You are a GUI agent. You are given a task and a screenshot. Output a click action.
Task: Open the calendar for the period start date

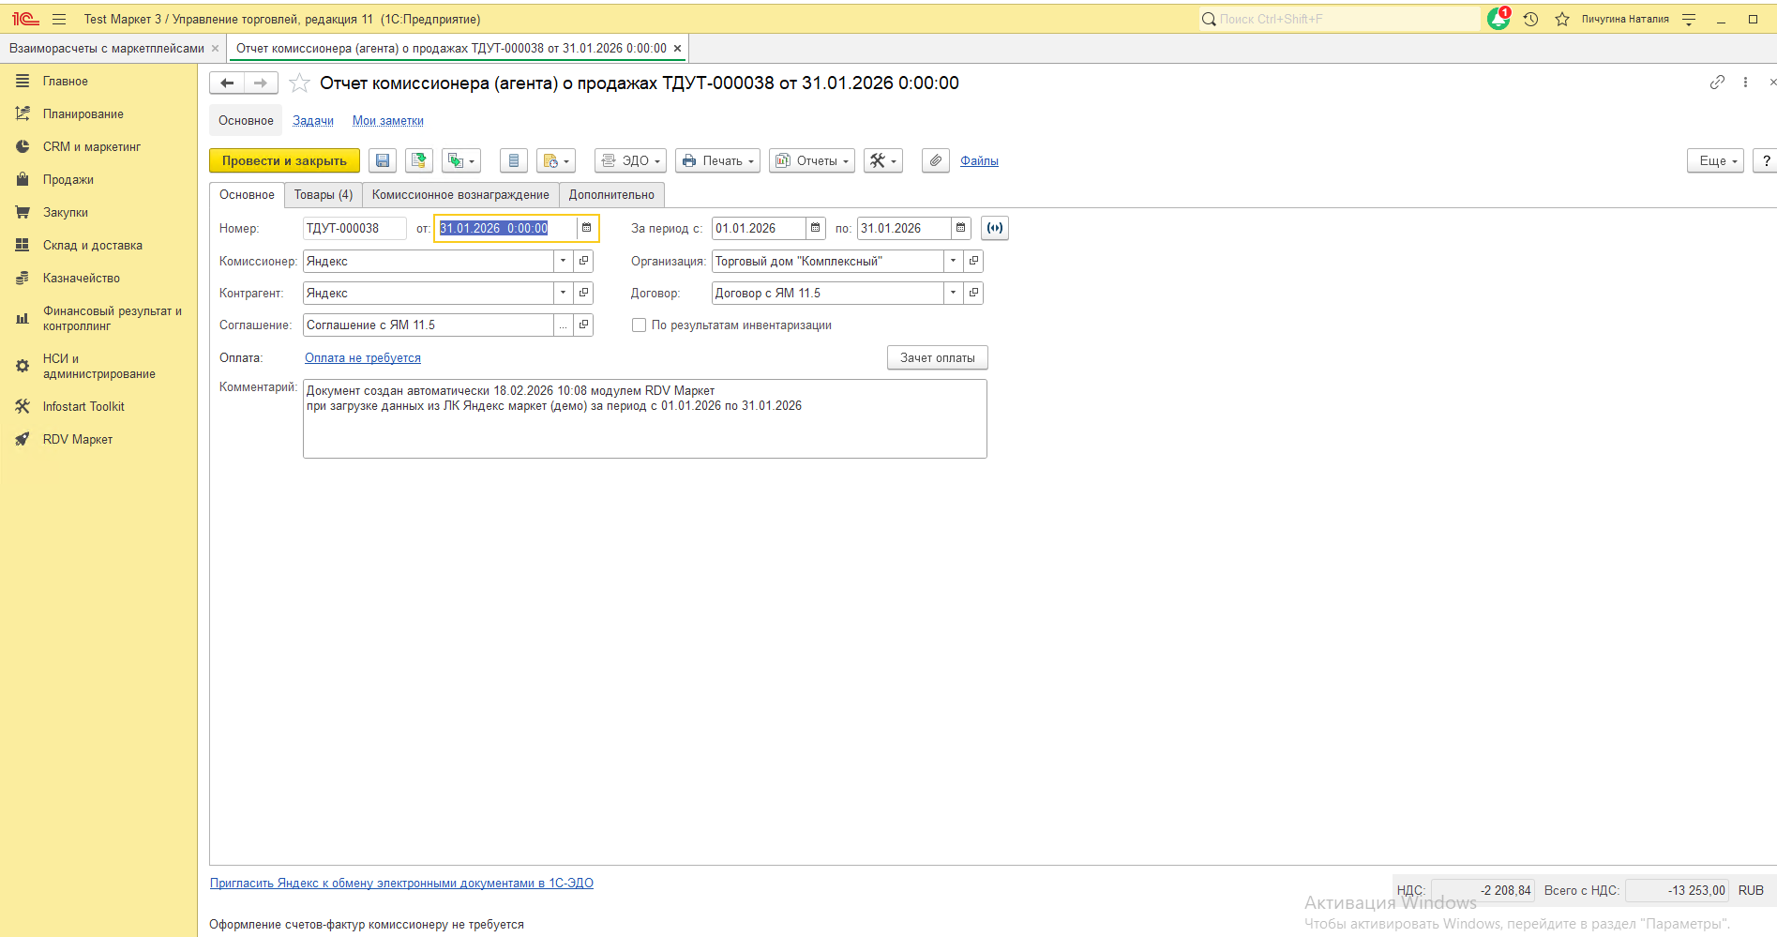[816, 228]
